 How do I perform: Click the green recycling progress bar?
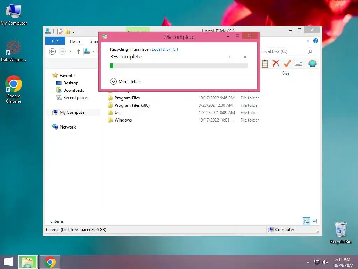point(179,65)
